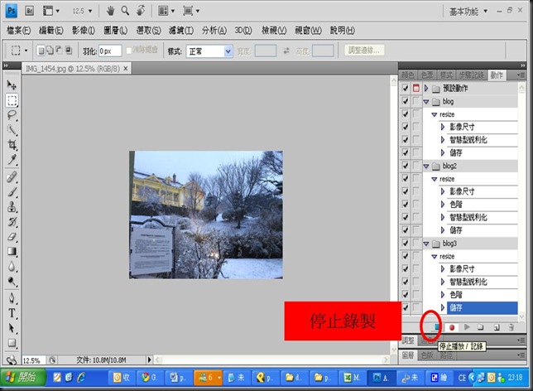The width and height of the screenshot is (533, 391).
Task: Create a new action
Action: point(497,327)
